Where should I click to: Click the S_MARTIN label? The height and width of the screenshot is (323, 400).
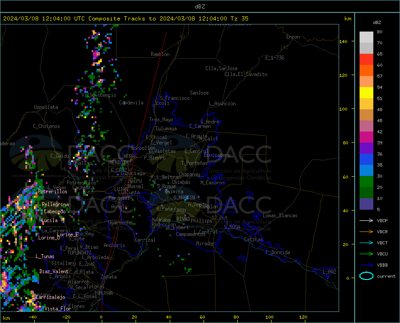[184, 198]
